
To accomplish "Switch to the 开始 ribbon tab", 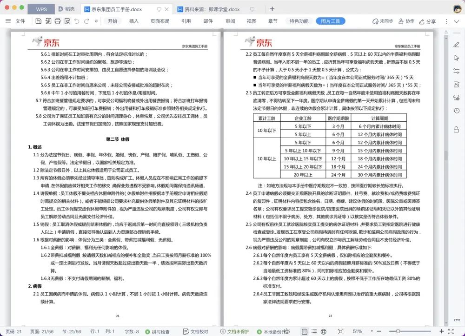I will 113,21.
